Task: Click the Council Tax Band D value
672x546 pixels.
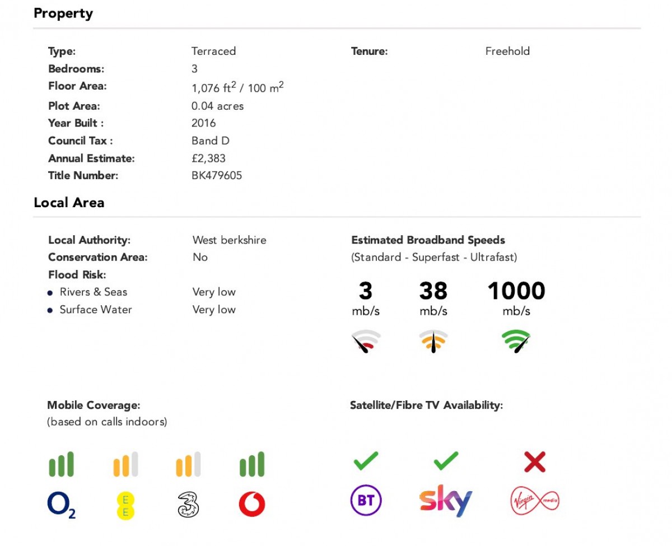Action: (x=211, y=141)
